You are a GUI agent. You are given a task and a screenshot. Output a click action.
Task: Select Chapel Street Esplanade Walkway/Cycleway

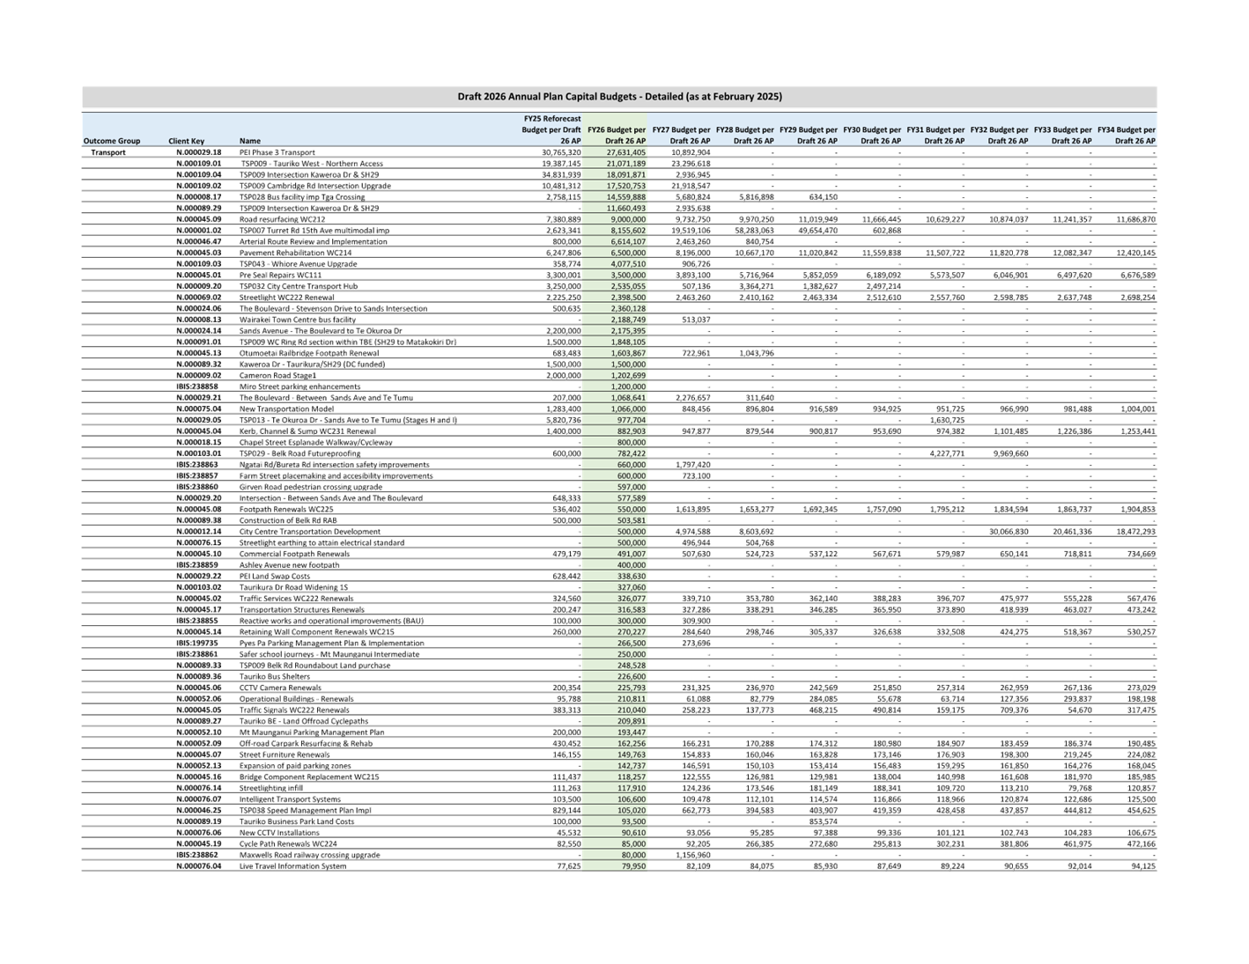pyautogui.click(x=316, y=442)
